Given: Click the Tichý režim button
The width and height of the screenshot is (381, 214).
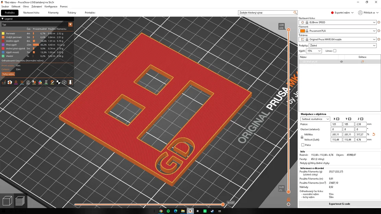Looking at the screenshot, I should 8,74.
